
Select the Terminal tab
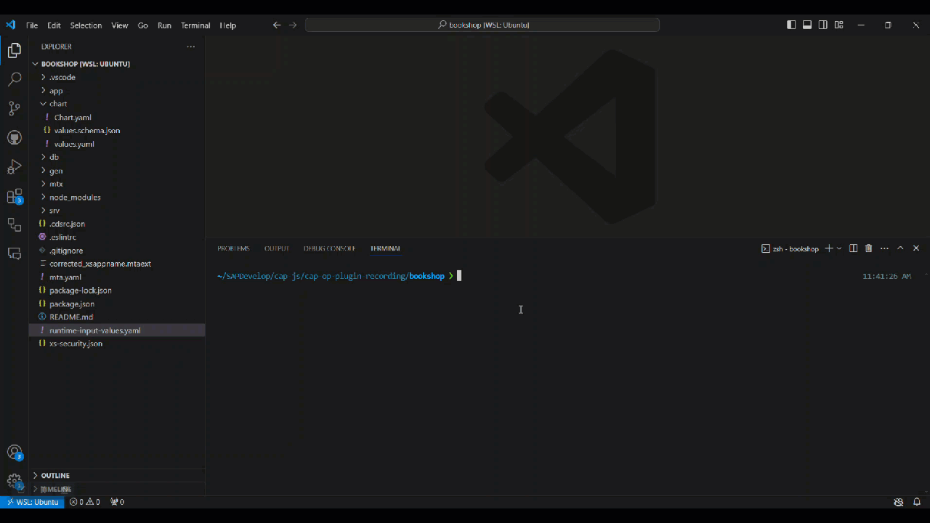[385, 248]
